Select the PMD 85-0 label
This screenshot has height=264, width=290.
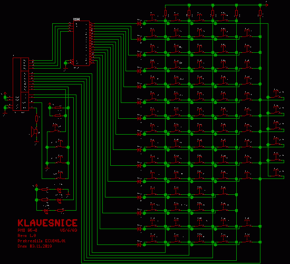coord(27,230)
